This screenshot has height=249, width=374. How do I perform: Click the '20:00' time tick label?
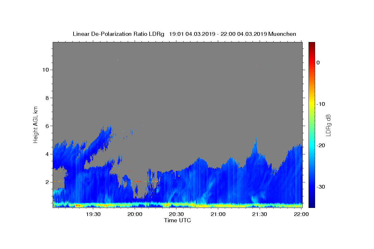(x=135, y=214)
